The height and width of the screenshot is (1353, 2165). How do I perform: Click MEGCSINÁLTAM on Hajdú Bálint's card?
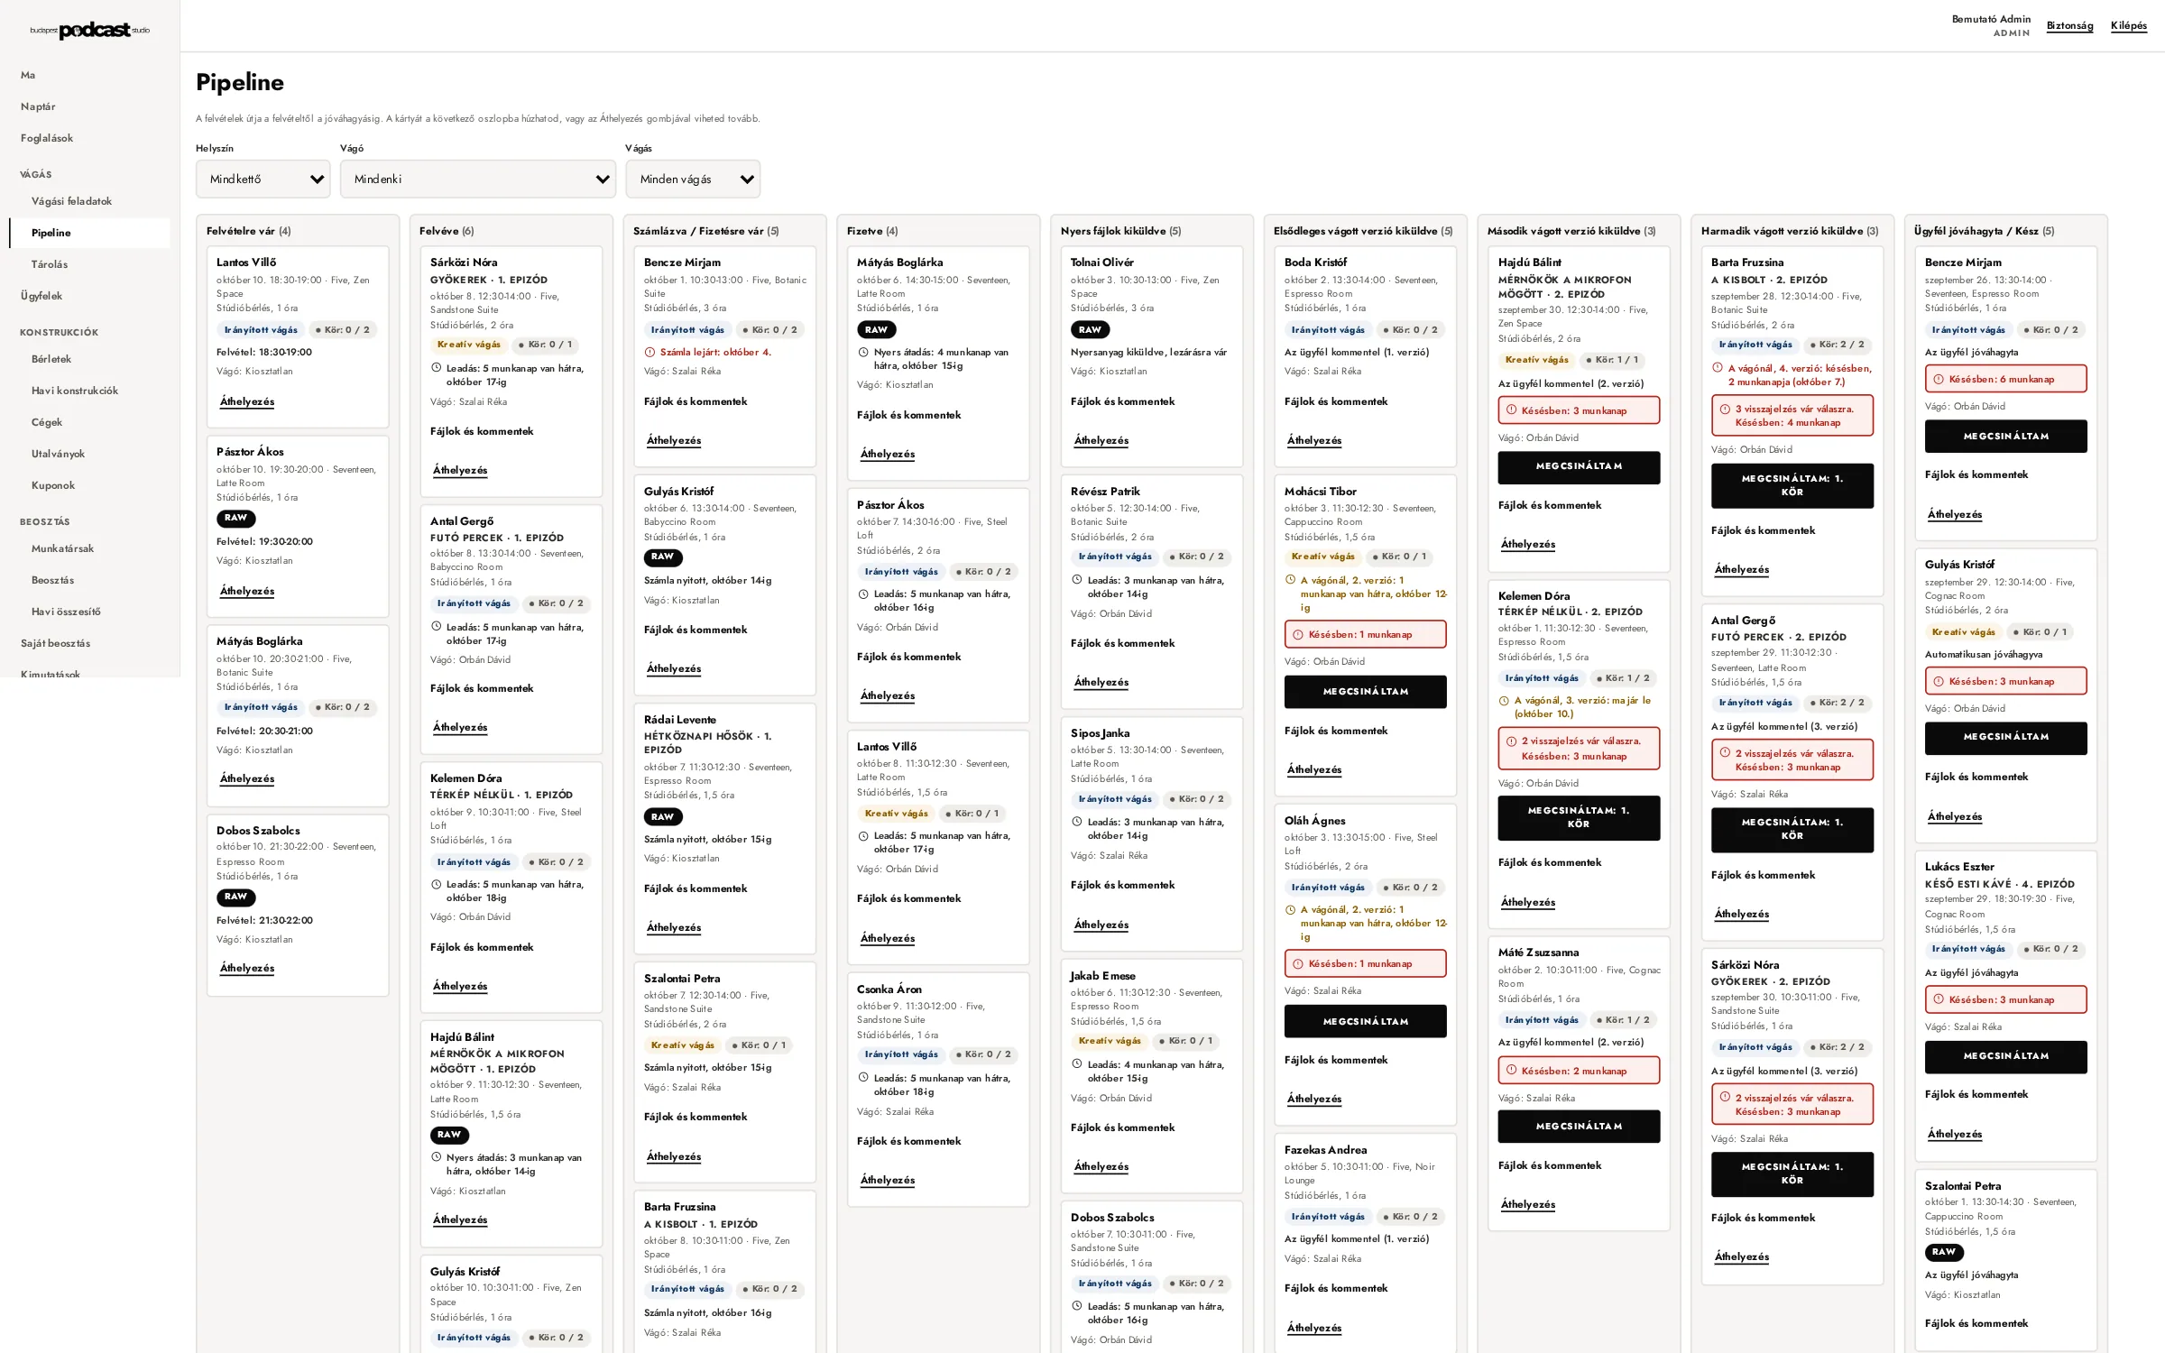coord(1579,467)
